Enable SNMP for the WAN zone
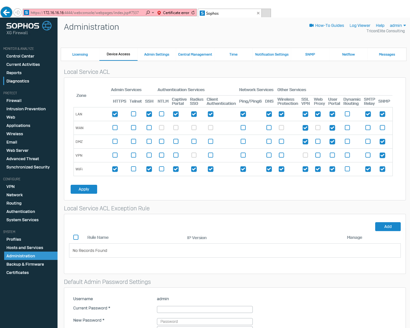Screen dimensions: 410x328 [x=382, y=128]
